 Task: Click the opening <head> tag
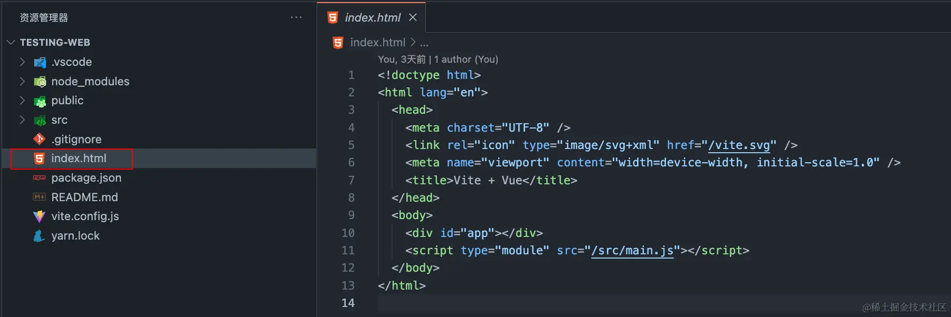412,110
